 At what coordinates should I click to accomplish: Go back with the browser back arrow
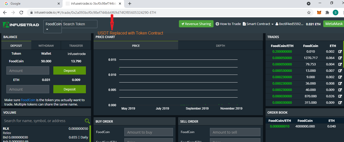pos(5,12)
